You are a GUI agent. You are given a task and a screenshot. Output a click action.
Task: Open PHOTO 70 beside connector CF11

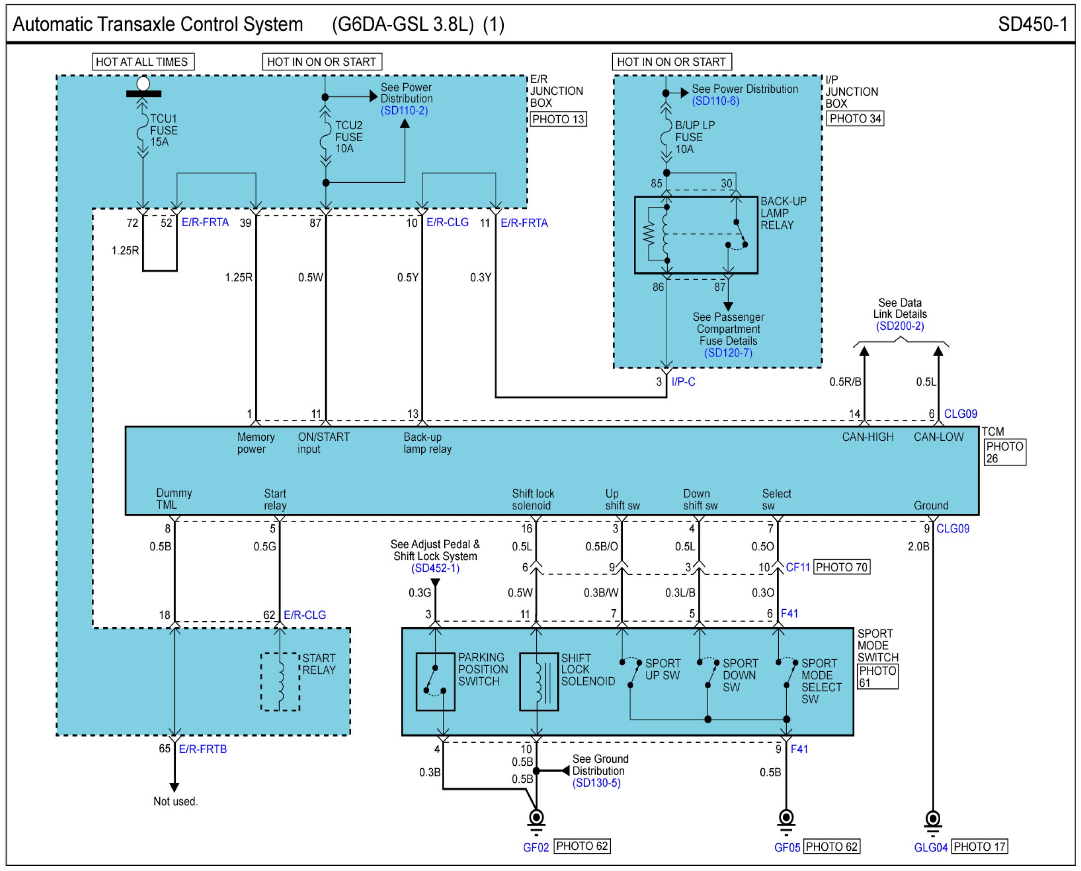(842, 567)
